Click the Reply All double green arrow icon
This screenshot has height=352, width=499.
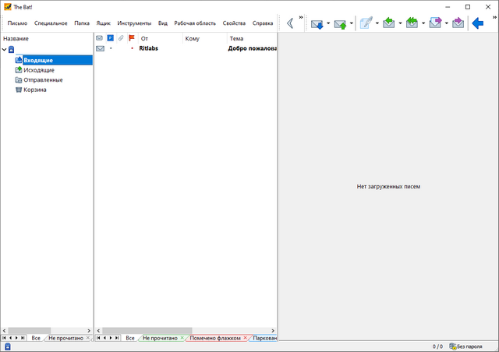coord(412,23)
